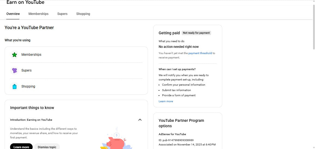Click the Introduction: Earning on YouTube heading
315x149 pixels.
pos(31,120)
